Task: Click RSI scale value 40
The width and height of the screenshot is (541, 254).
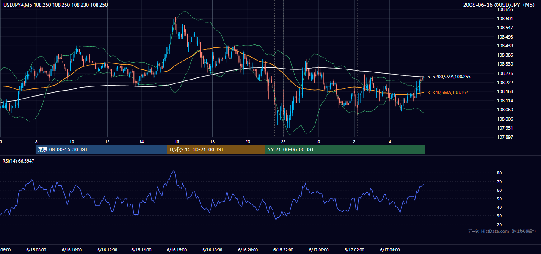Action: [x=499, y=207]
